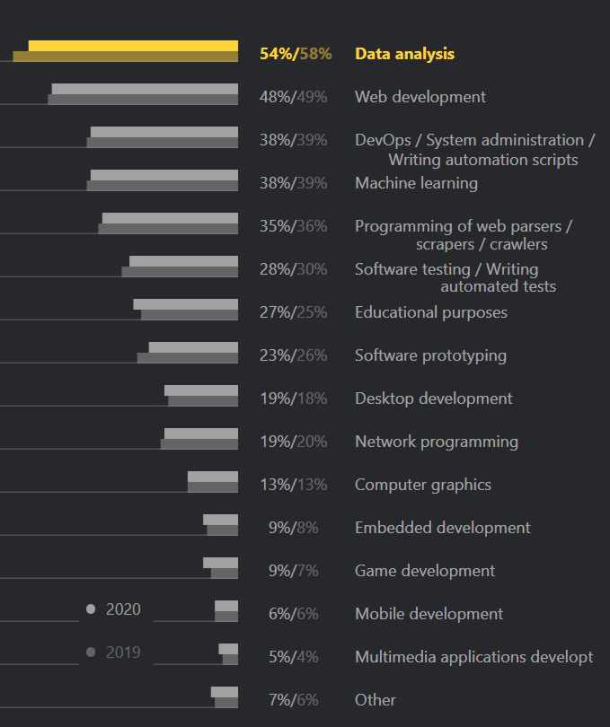Click the Embedded development label
The width and height of the screenshot is (610, 727).
(443, 528)
